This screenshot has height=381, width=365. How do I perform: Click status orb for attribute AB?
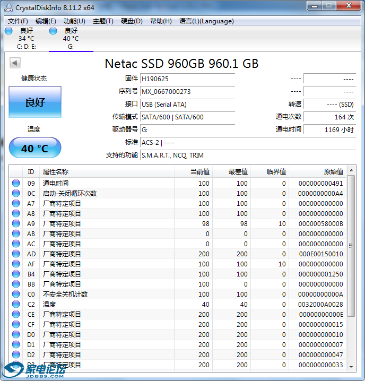coord(16,234)
